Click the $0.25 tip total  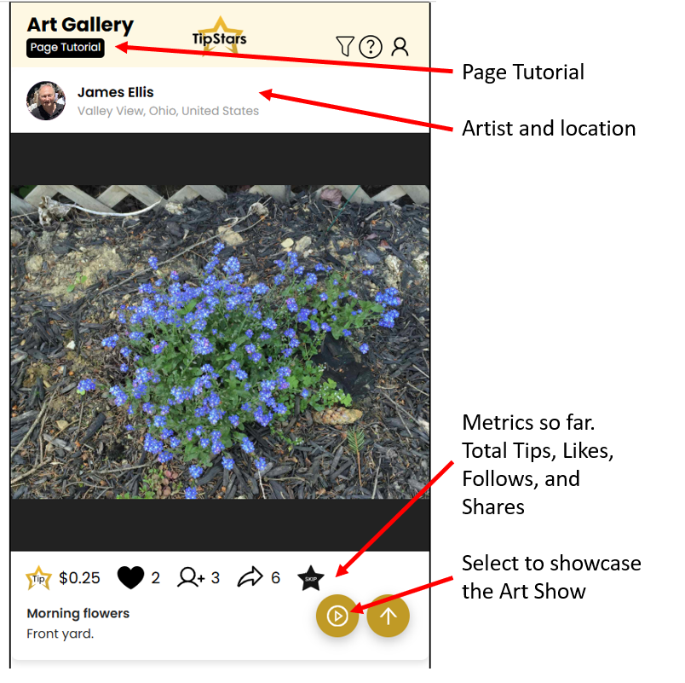click(x=79, y=578)
